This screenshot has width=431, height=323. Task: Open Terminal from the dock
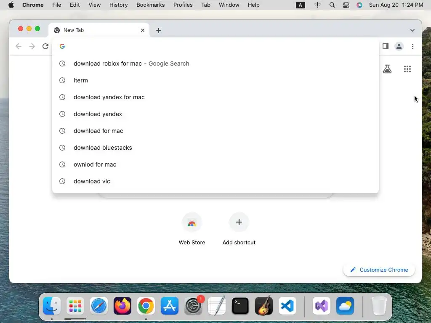pos(240,306)
